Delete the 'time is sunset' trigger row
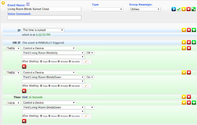 [x=189, y=30]
